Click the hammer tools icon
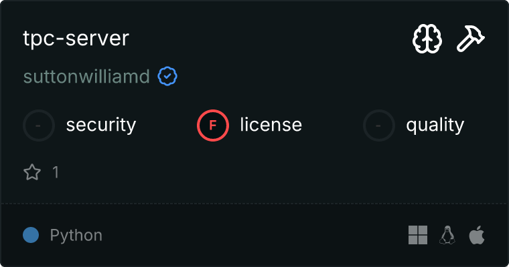This screenshot has height=267, width=509. [471, 39]
